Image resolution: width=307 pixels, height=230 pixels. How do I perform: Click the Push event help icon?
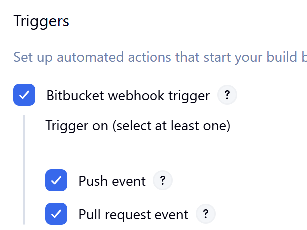click(162, 180)
